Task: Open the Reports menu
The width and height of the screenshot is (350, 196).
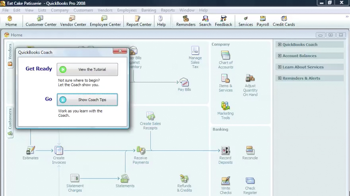Action: coord(167,10)
